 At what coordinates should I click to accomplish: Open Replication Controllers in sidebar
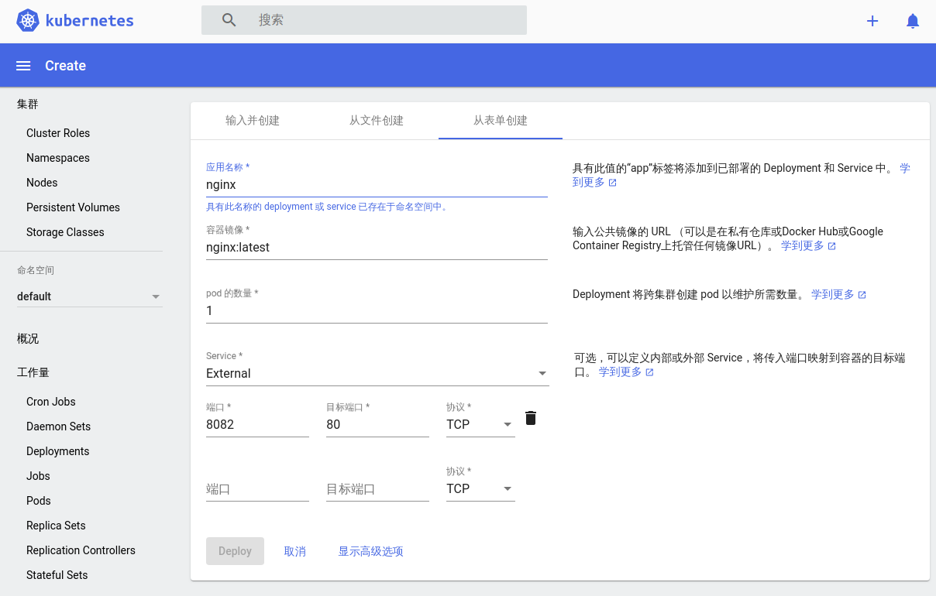(81, 550)
